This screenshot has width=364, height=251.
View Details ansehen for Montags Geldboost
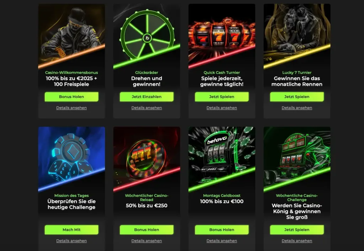(x=222, y=241)
